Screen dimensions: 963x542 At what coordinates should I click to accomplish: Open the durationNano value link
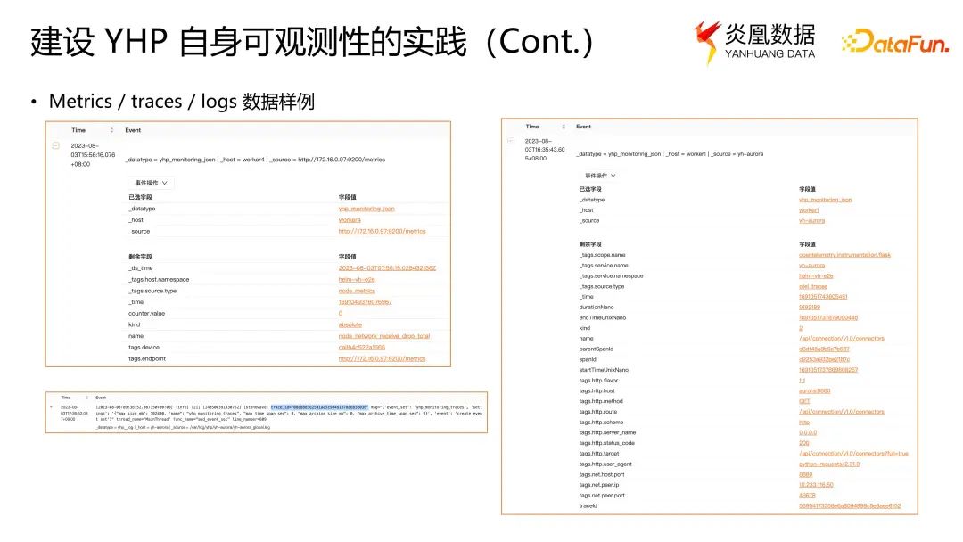(810, 308)
